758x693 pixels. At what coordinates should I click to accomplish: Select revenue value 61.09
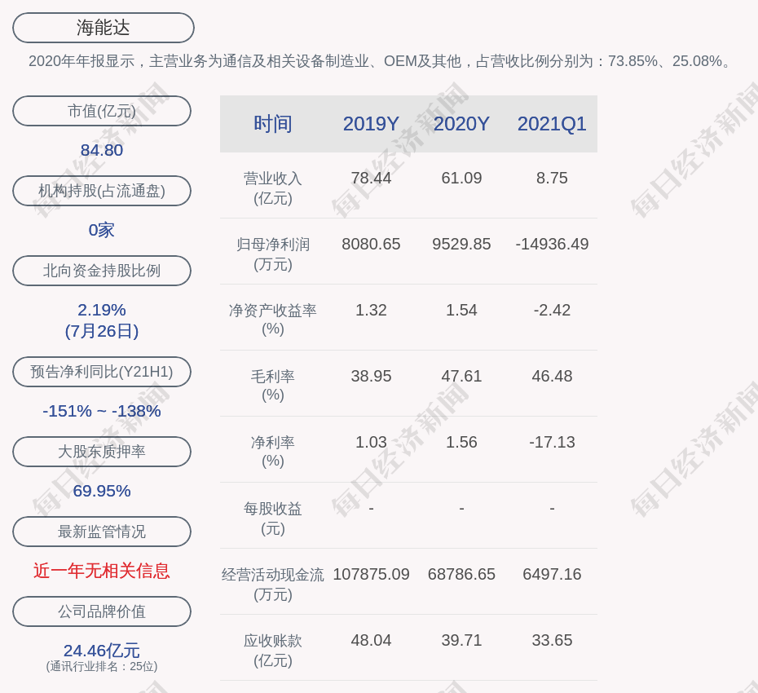[461, 178]
